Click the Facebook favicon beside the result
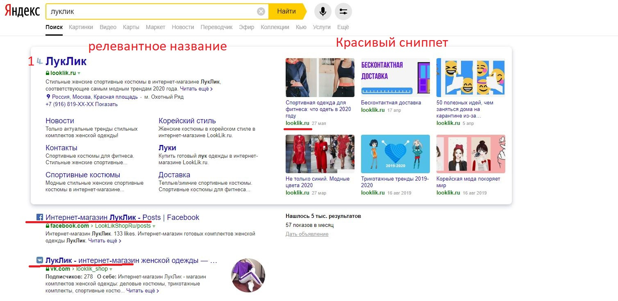The image size is (618, 301). 40,217
